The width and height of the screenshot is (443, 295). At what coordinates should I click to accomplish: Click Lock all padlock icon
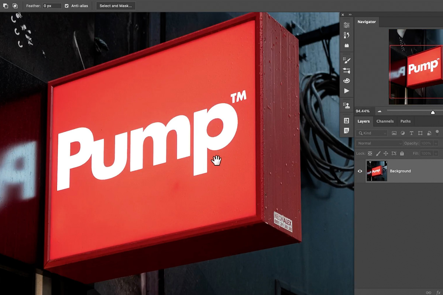(x=402, y=153)
